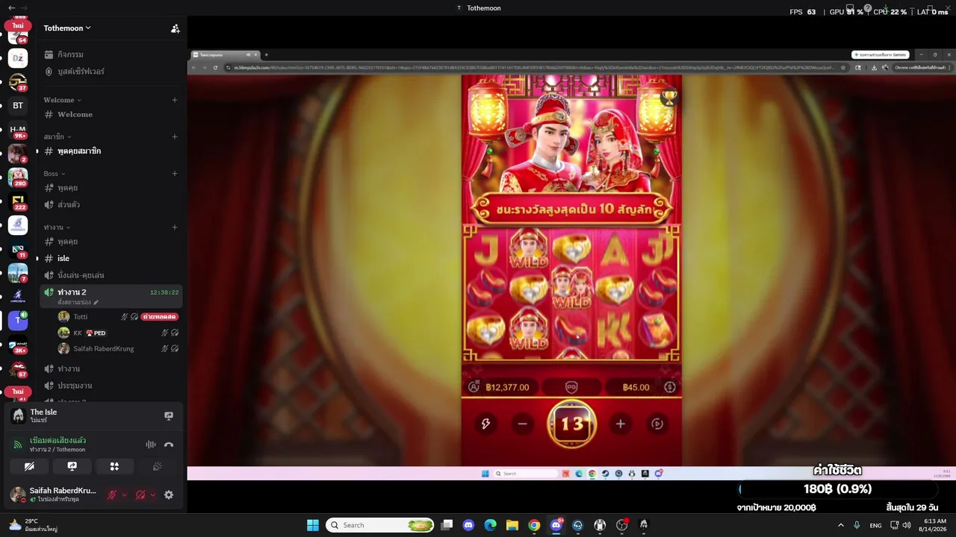Collapse the ทำงาน category header

coord(57,227)
